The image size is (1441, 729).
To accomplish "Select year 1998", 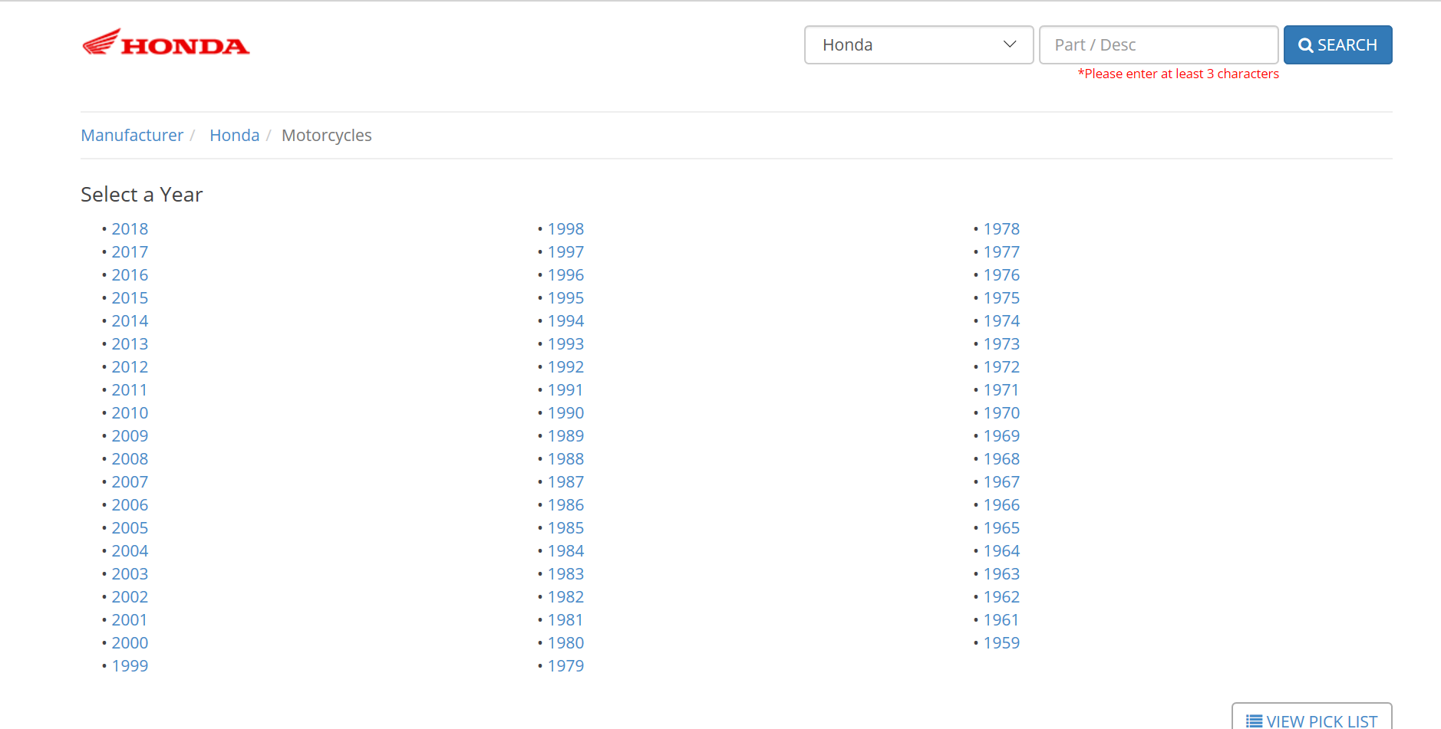I will (566, 229).
